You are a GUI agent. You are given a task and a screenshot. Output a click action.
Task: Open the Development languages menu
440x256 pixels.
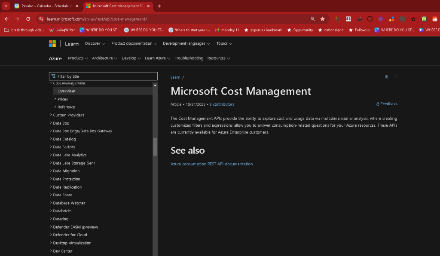click(186, 43)
